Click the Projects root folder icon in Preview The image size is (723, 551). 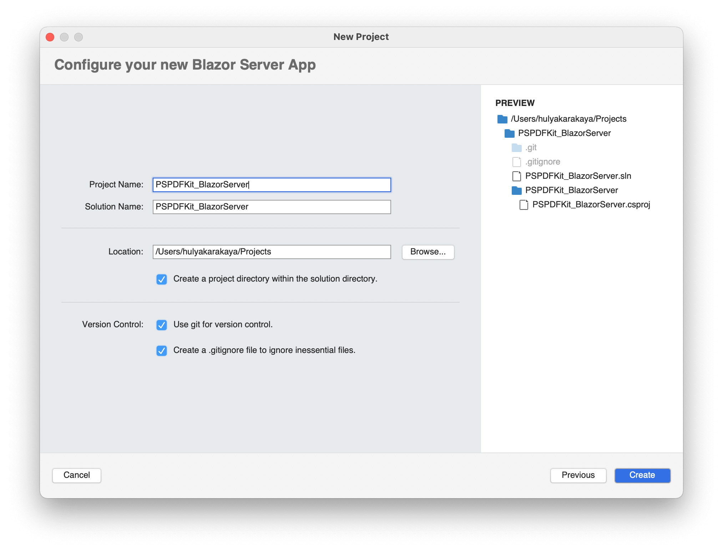(502, 119)
